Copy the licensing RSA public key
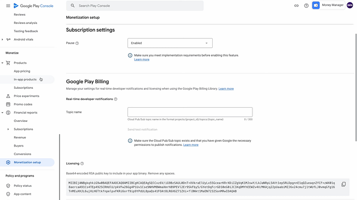 coord(344,184)
